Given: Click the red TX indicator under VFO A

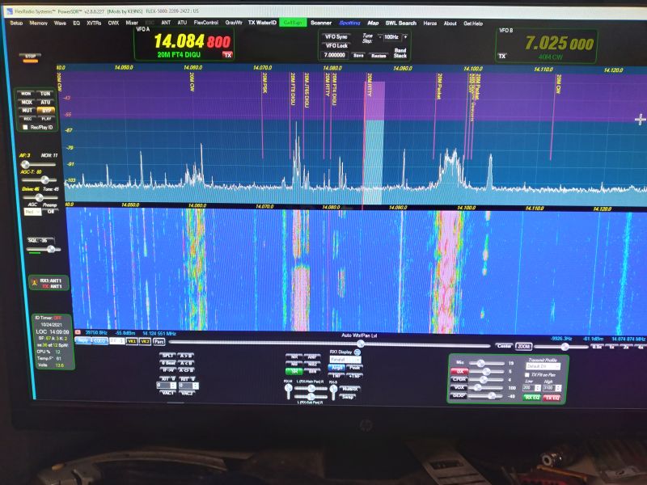Looking at the screenshot, I should click(x=227, y=55).
